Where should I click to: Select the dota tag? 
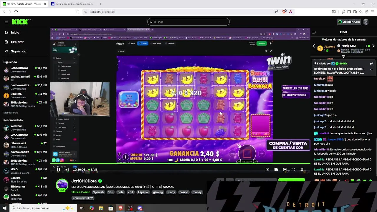[120, 192]
